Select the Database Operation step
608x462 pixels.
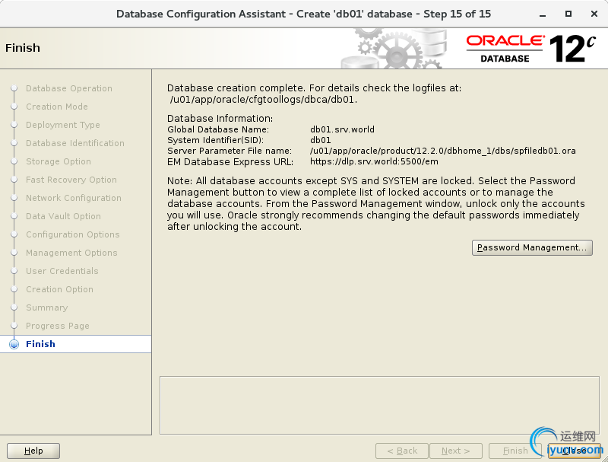[x=69, y=88]
